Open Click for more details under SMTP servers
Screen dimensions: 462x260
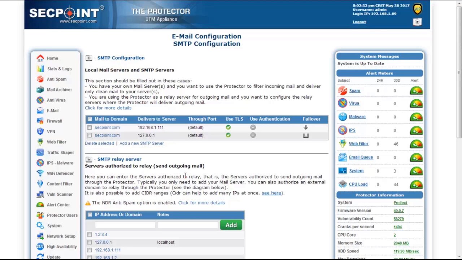tap(108, 108)
